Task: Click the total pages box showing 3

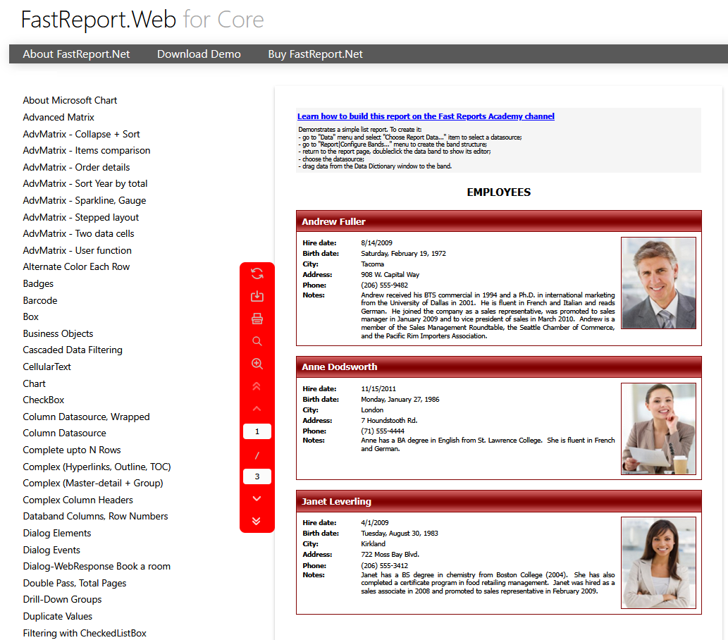Action: [257, 476]
